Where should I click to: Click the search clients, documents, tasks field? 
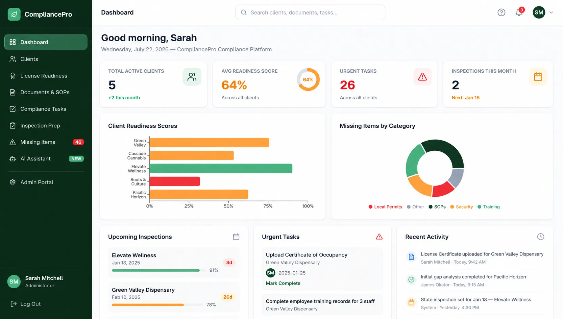click(310, 13)
